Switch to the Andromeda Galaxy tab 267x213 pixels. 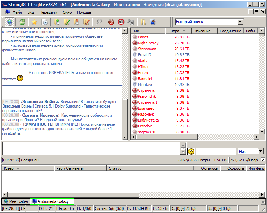(x=52, y=201)
